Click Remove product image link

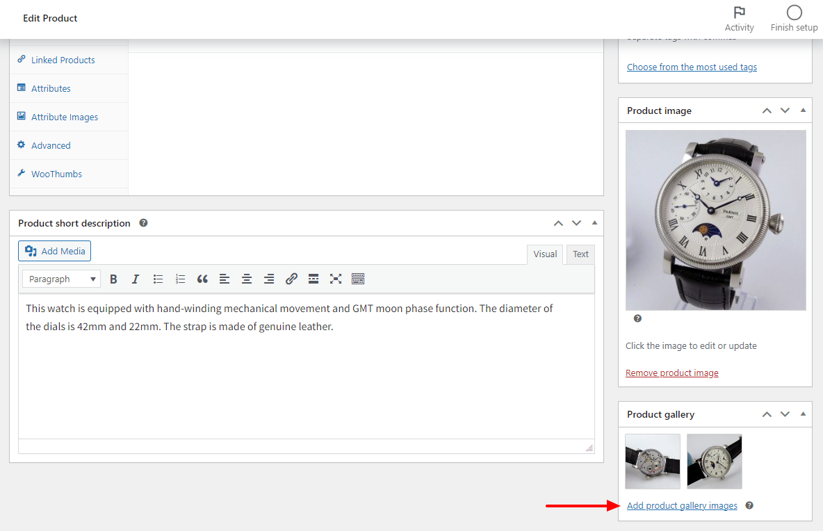[671, 373]
